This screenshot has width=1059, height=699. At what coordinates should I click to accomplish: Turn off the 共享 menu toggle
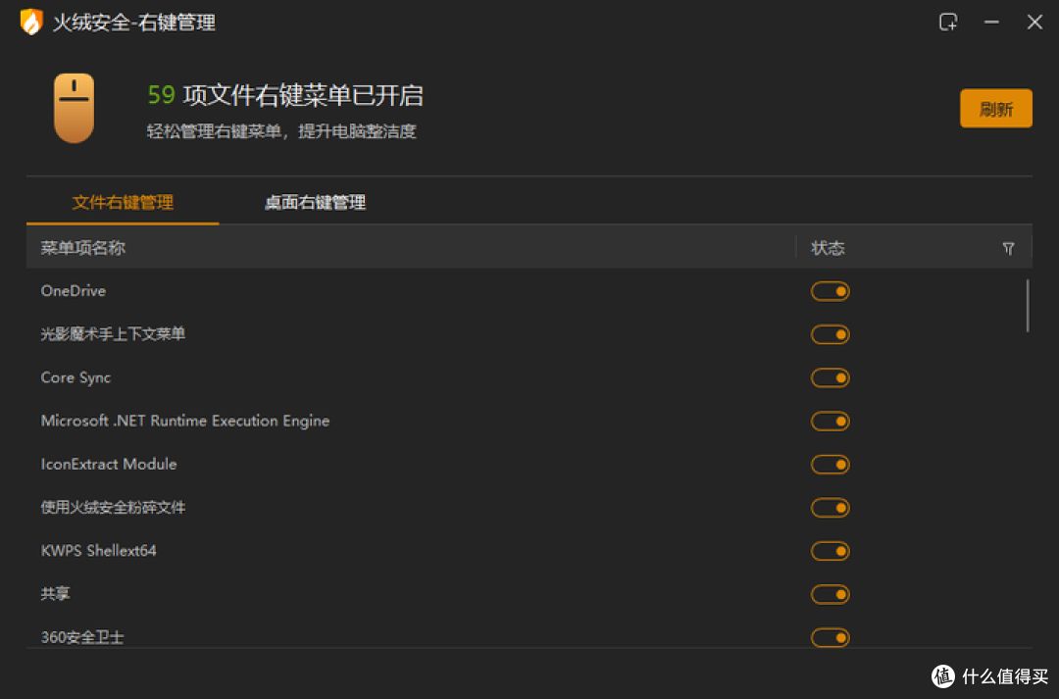pos(830,594)
